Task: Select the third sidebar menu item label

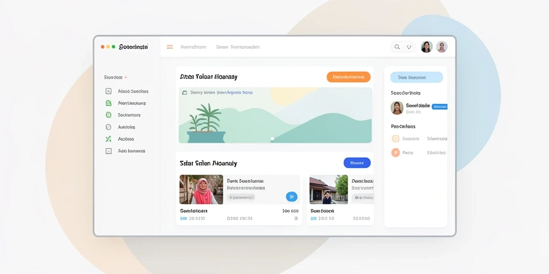Action: click(129, 115)
